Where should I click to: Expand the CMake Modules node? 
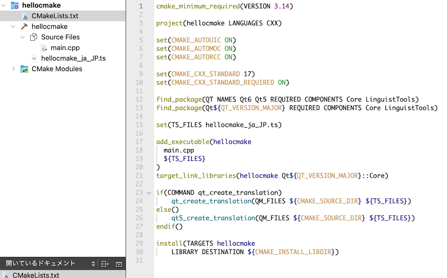[13, 69]
